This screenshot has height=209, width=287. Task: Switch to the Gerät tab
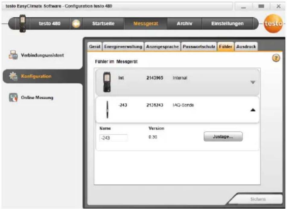95,47
